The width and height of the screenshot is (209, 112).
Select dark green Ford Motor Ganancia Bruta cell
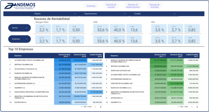[x=176, y=84]
